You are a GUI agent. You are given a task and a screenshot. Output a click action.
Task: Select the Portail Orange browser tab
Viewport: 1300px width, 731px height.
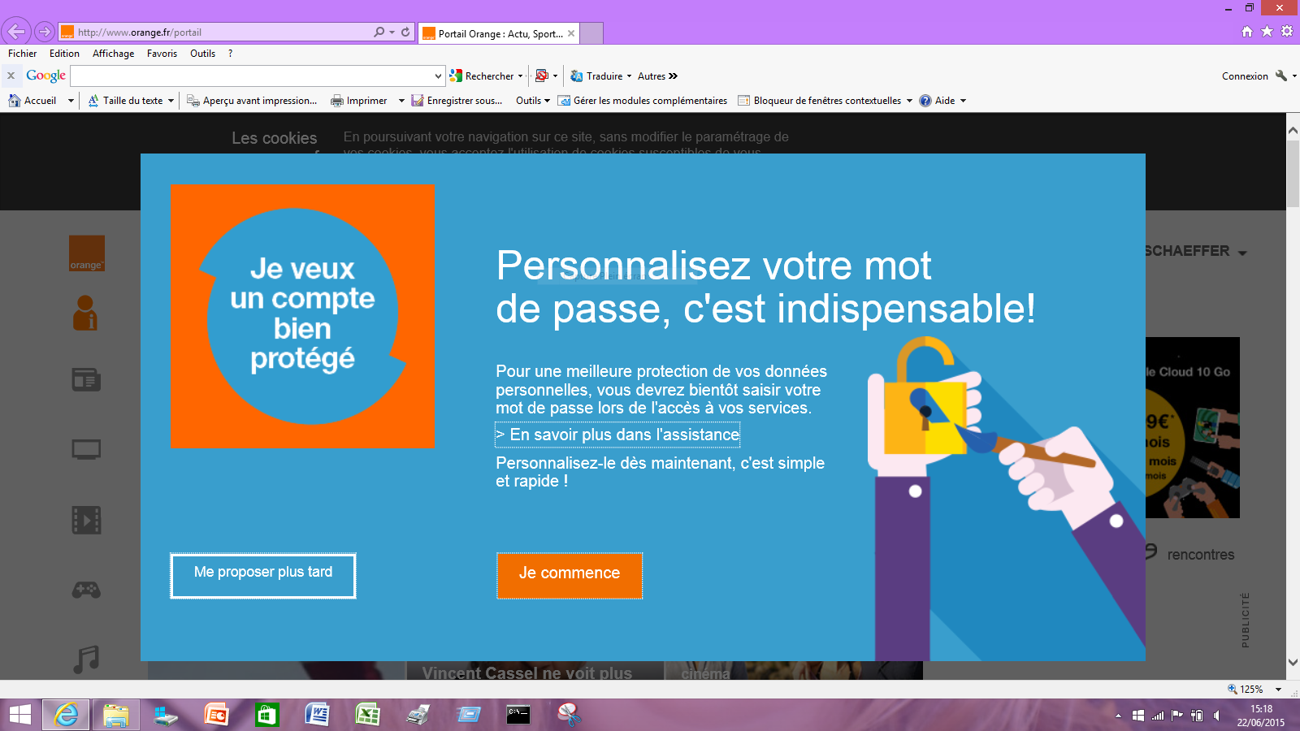pos(499,33)
